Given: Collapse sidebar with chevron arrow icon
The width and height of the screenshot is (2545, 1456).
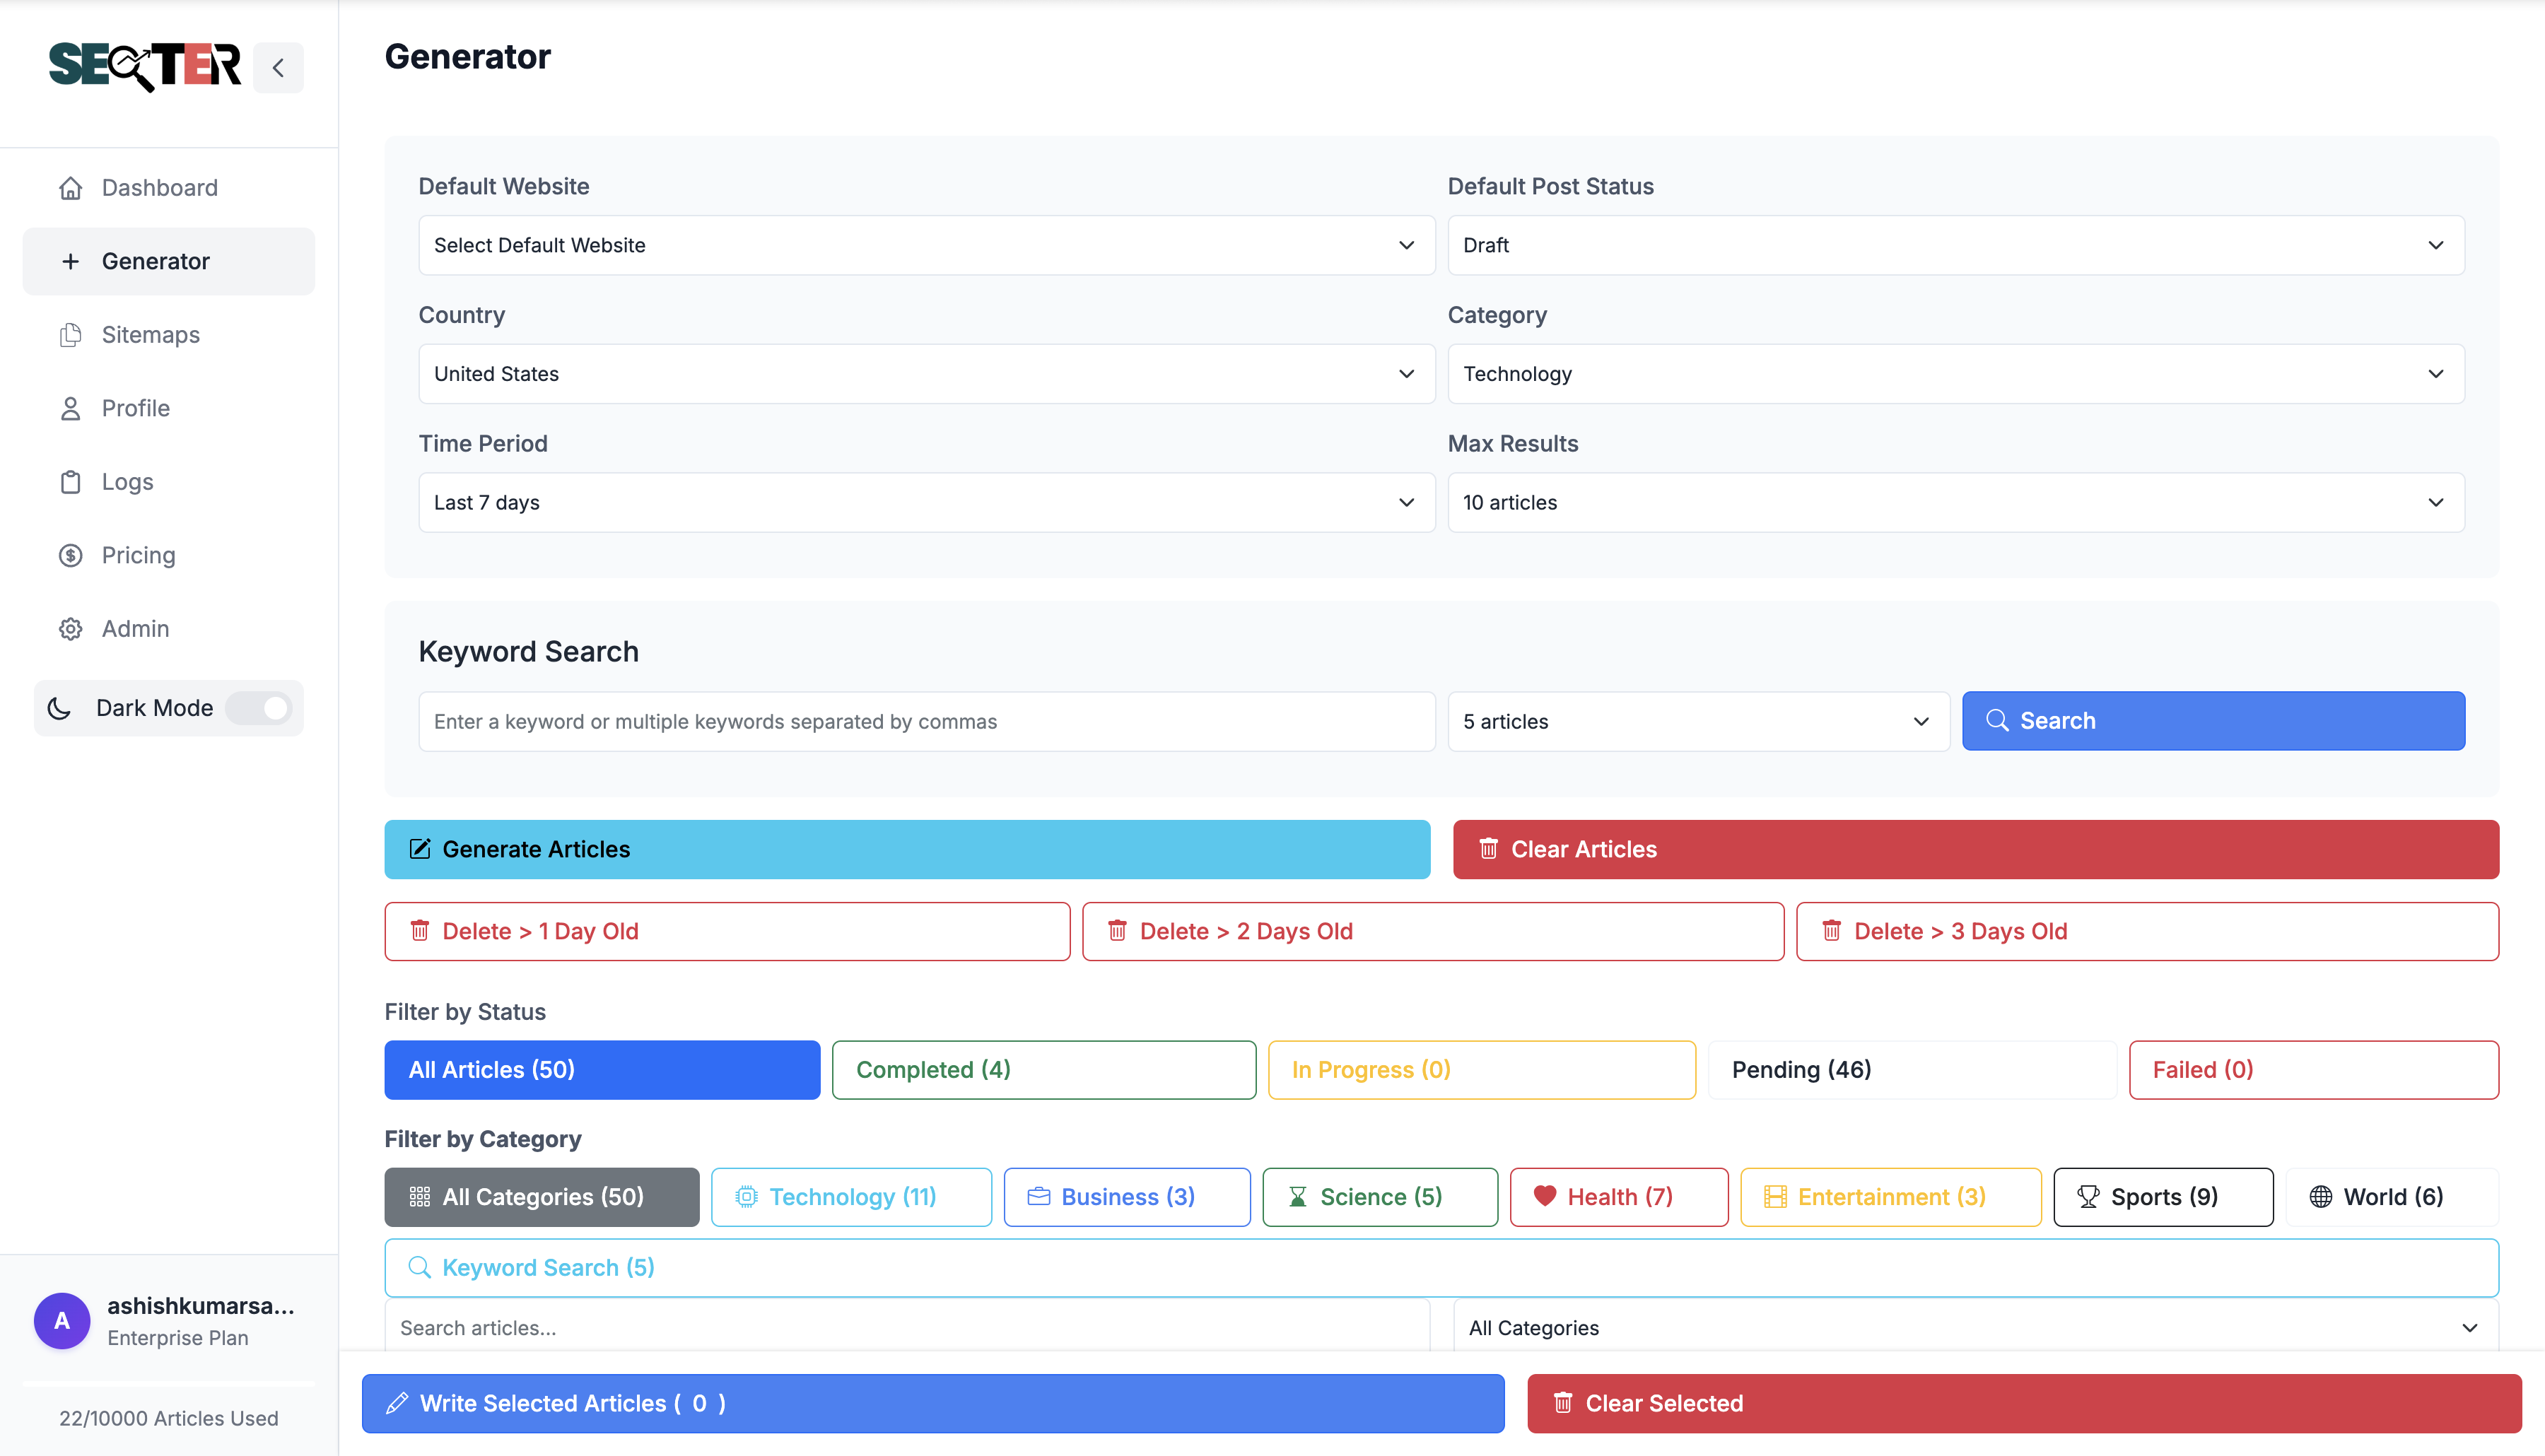Looking at the screenshot, I should pos(278,68).
